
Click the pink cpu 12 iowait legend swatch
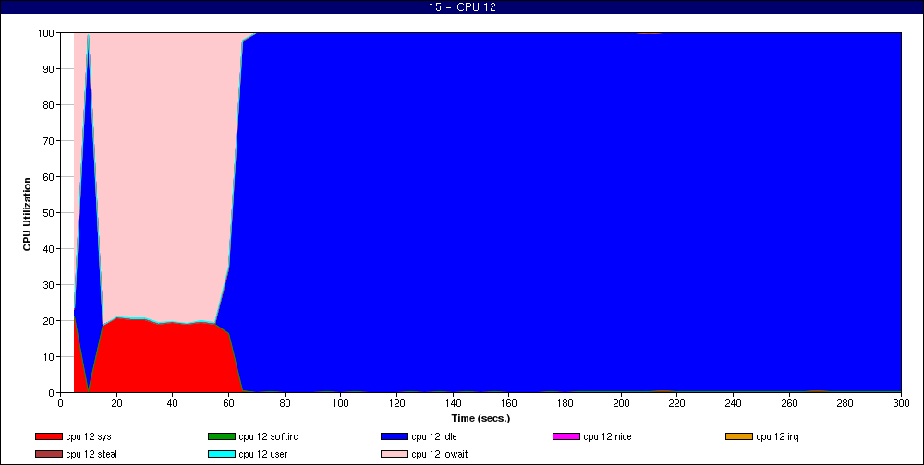(395, 454)
